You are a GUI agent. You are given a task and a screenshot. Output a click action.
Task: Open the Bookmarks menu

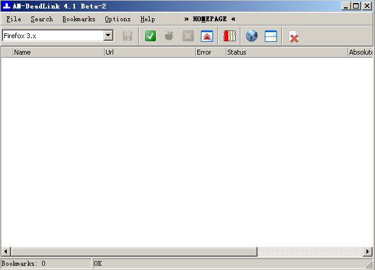click(79, 19)
